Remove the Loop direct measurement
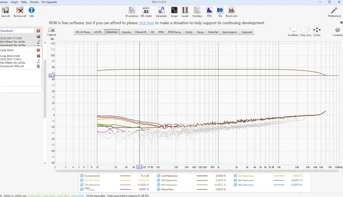Screen dimensions: 343x197 click(38, 50)
